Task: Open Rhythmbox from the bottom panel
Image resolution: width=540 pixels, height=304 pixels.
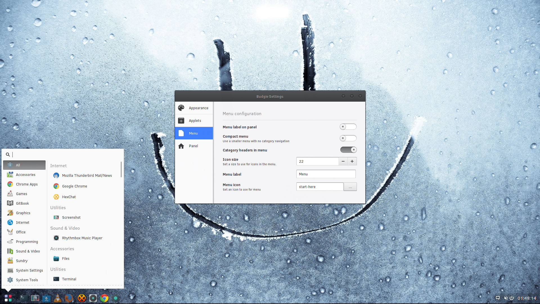Action: click(x=93, y=298)
